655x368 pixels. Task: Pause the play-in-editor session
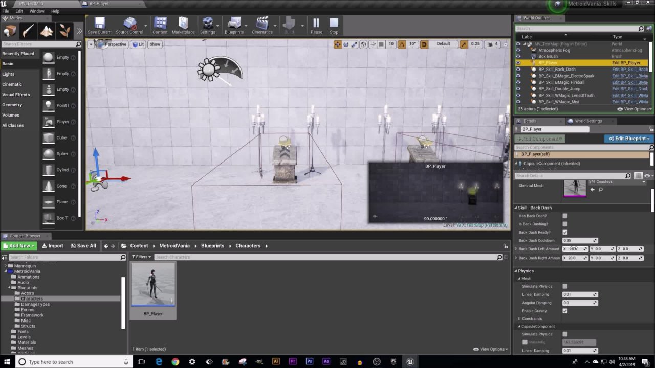tap(316, 26)
